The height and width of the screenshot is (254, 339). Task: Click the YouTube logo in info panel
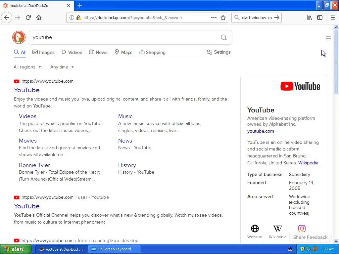300,86
